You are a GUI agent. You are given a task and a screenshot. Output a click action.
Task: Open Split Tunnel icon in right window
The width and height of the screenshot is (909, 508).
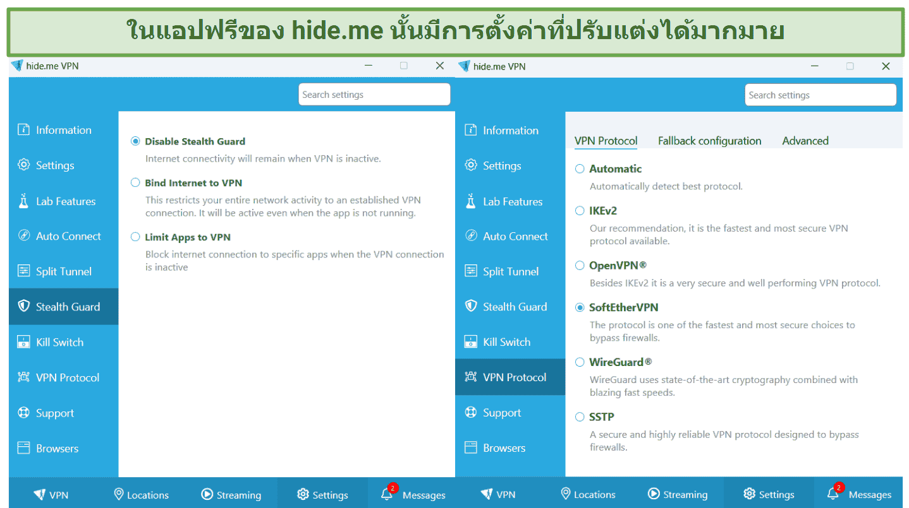click(471, 271)
